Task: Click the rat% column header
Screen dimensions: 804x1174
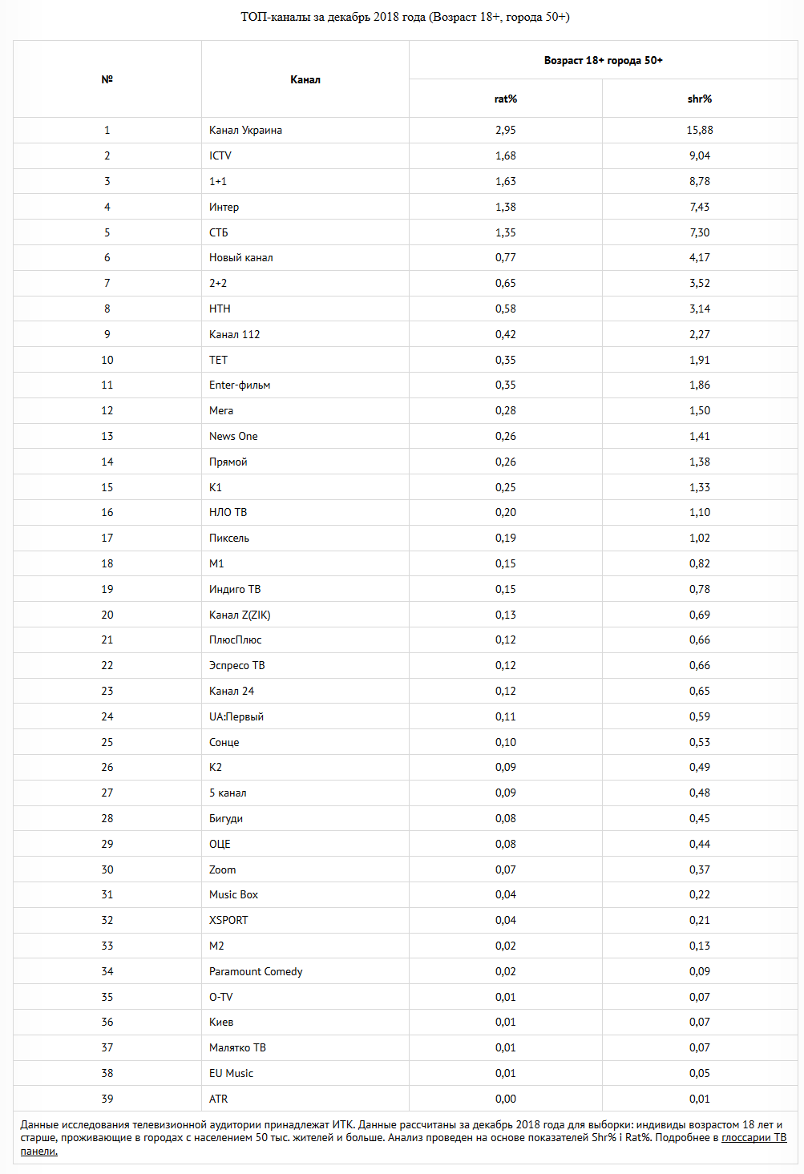Action: tap(506, 99)
